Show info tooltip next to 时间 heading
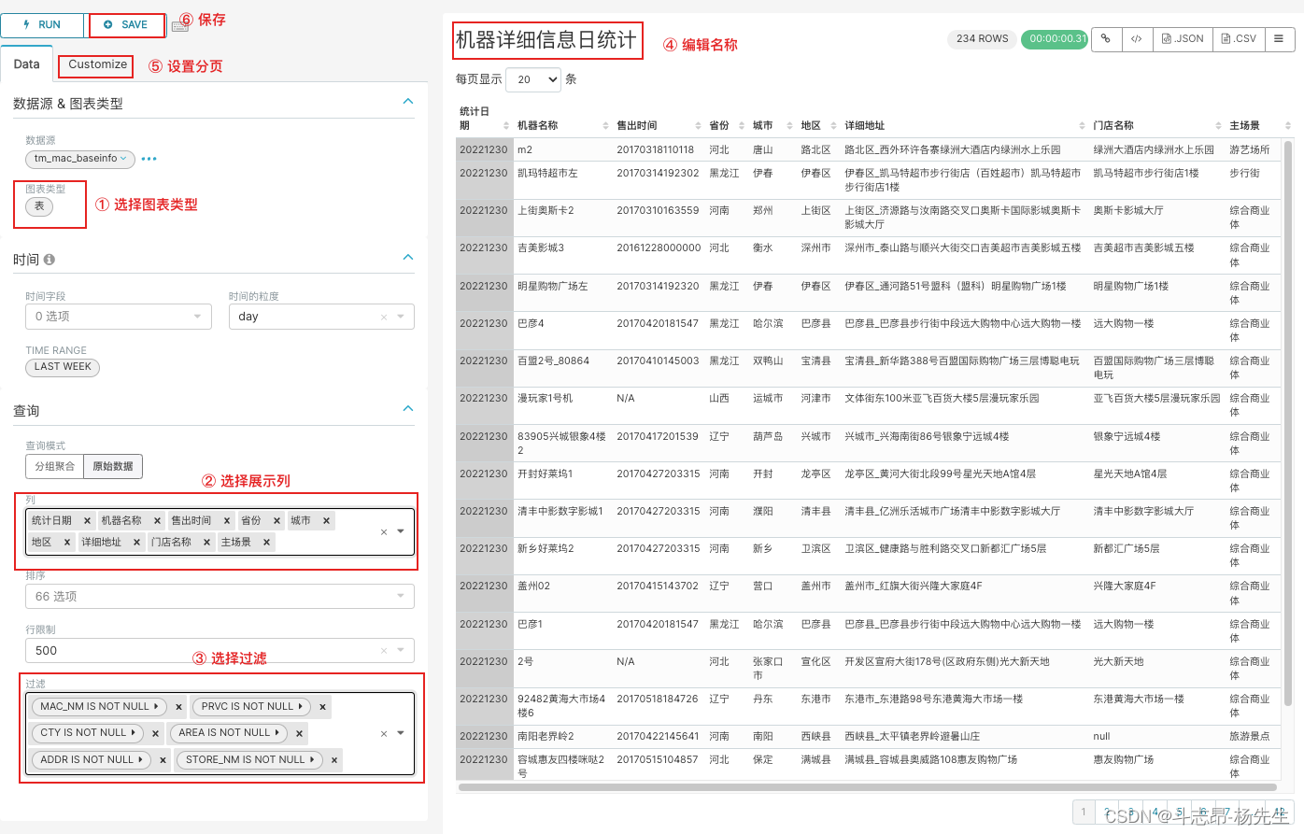 coord(50,260)
